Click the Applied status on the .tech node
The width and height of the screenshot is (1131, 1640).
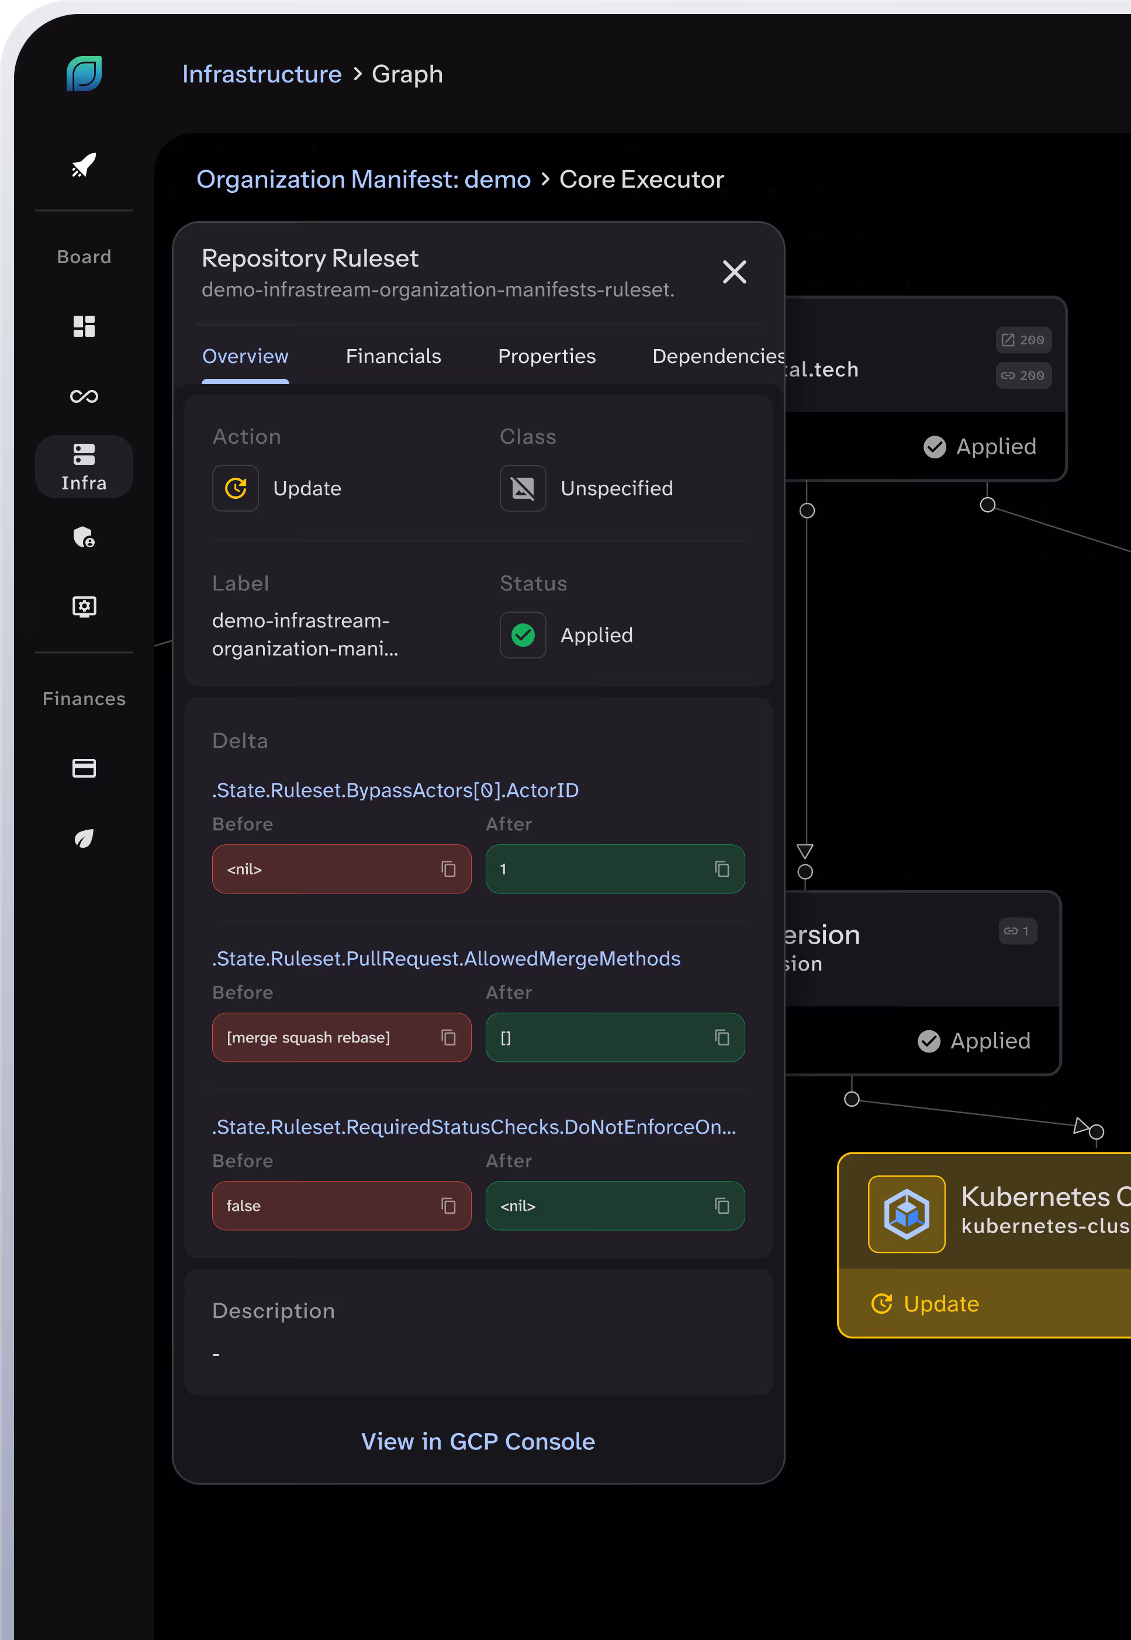980,447
